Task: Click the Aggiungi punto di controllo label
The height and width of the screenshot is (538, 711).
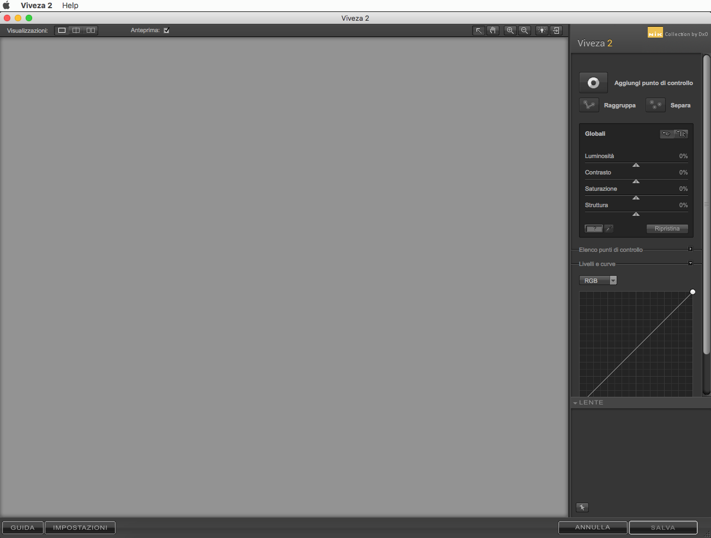Action: (654, 83)
